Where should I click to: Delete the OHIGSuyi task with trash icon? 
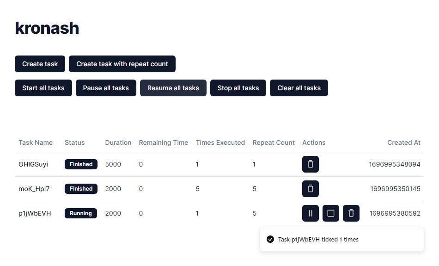click(311, 164)
